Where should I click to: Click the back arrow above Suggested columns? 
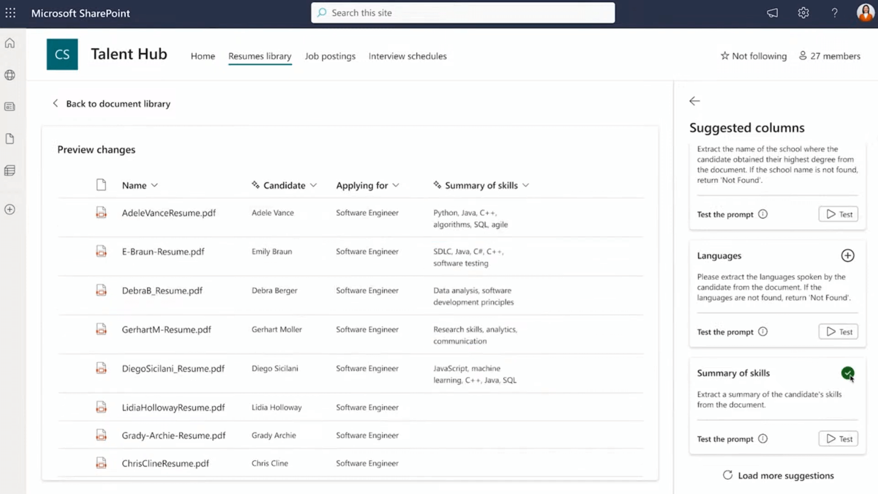pyautogui.click(x=695, y=101)
